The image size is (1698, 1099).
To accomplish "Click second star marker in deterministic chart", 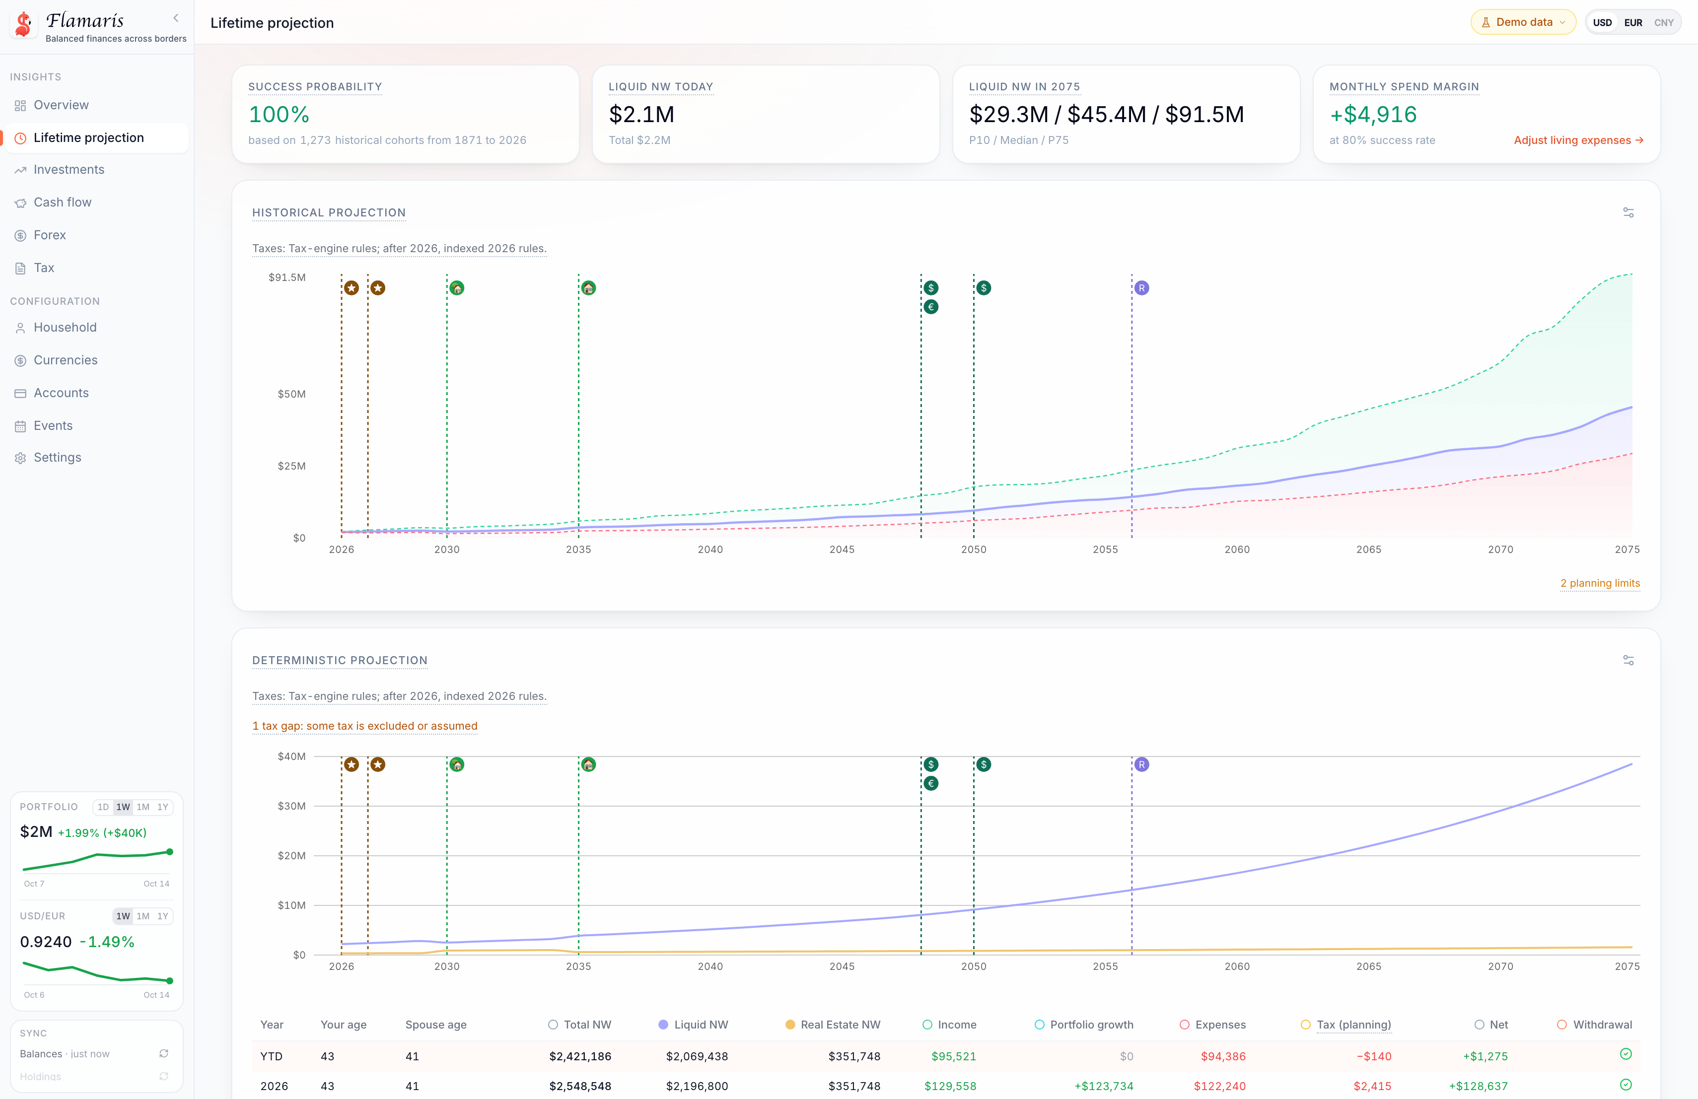I will point(378,764).
